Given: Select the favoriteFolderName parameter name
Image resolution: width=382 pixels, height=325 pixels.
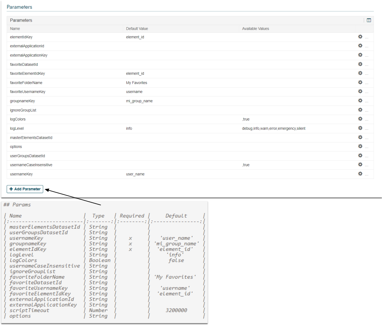Looking at the screenshot, I should click(x=26, y=83).
